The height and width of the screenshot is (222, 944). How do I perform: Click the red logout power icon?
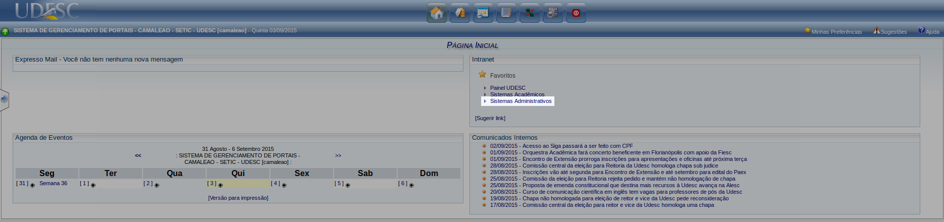(576, 13)
